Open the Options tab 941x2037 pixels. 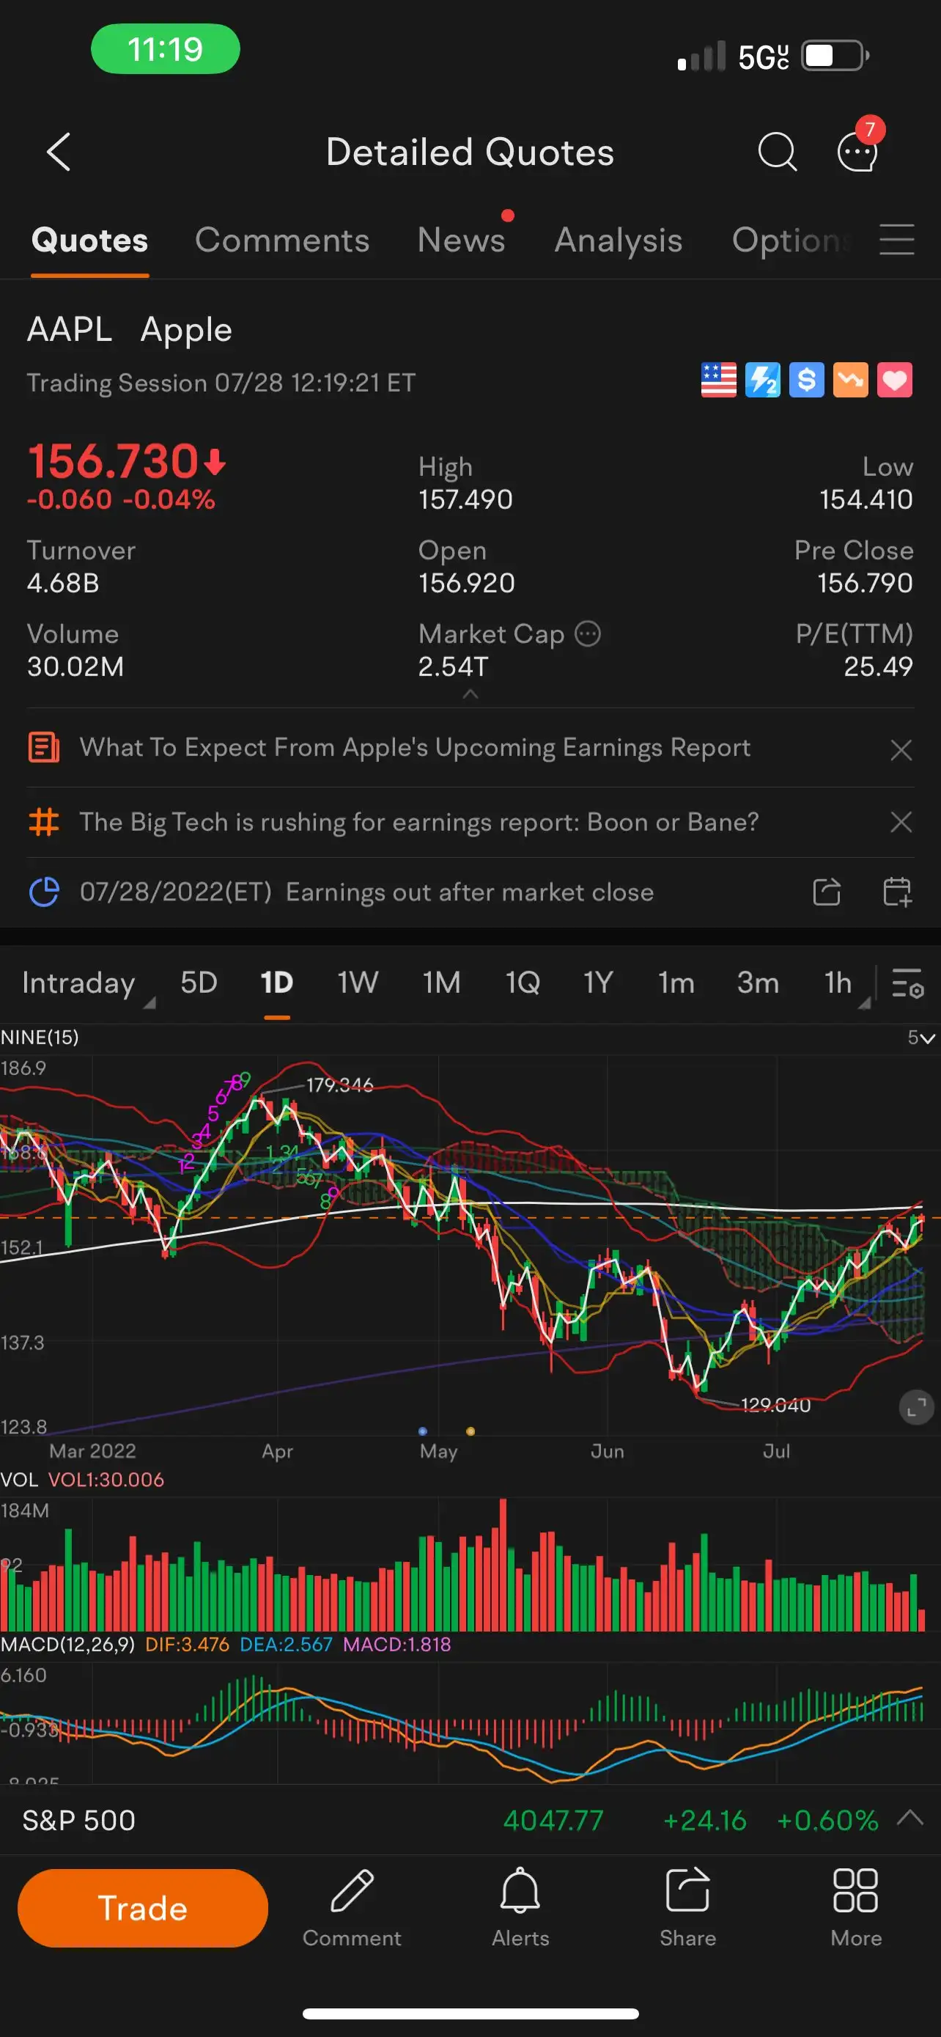pos(792,240)
